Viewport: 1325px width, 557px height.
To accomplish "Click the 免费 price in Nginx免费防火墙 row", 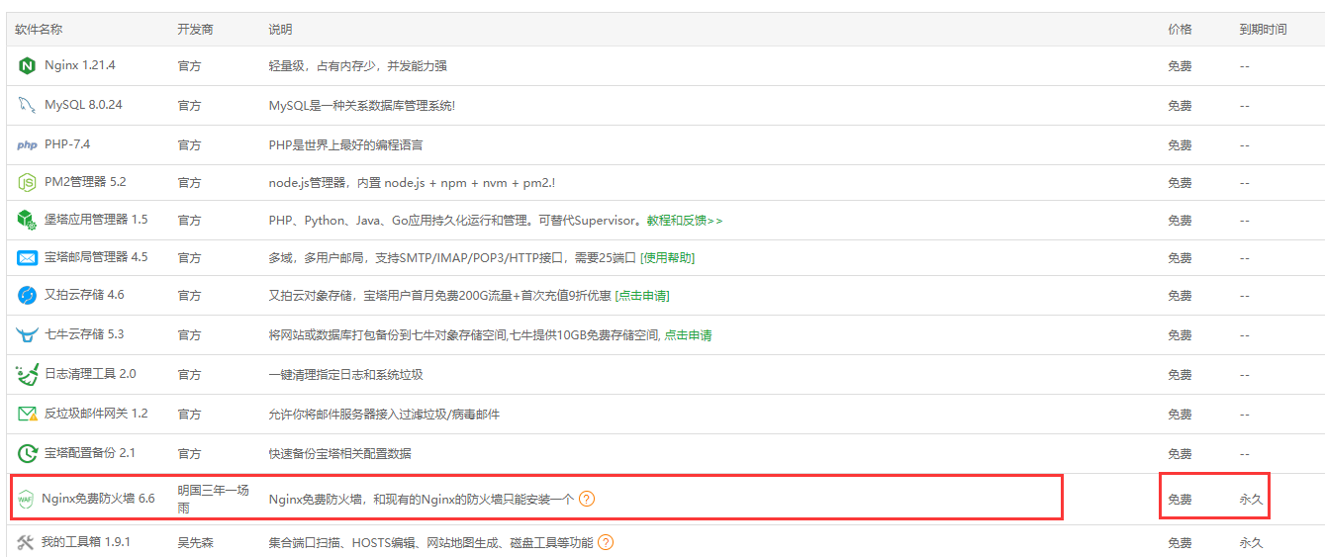I will 1180,500.
